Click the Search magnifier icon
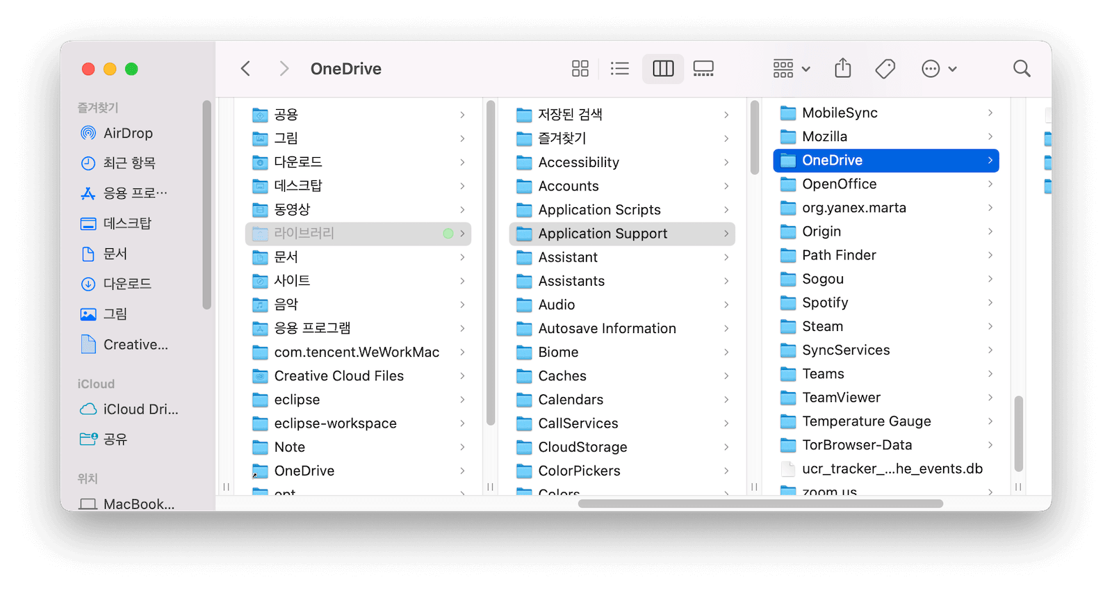 1022,68
